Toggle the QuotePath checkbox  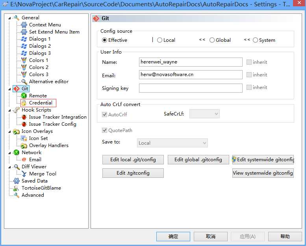coord(105,130)
